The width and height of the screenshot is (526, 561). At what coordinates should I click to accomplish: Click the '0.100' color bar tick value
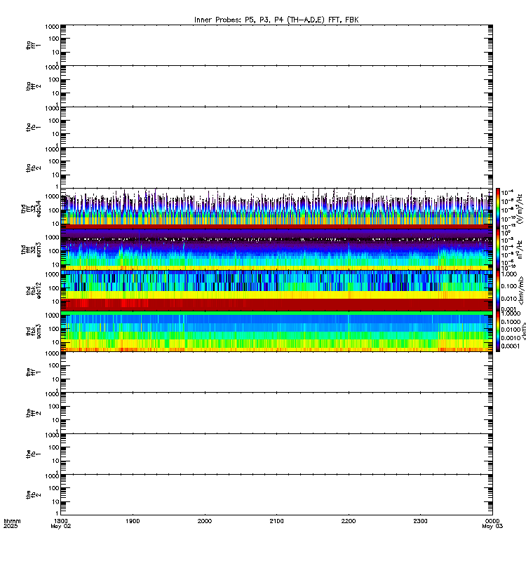[509, 286]
